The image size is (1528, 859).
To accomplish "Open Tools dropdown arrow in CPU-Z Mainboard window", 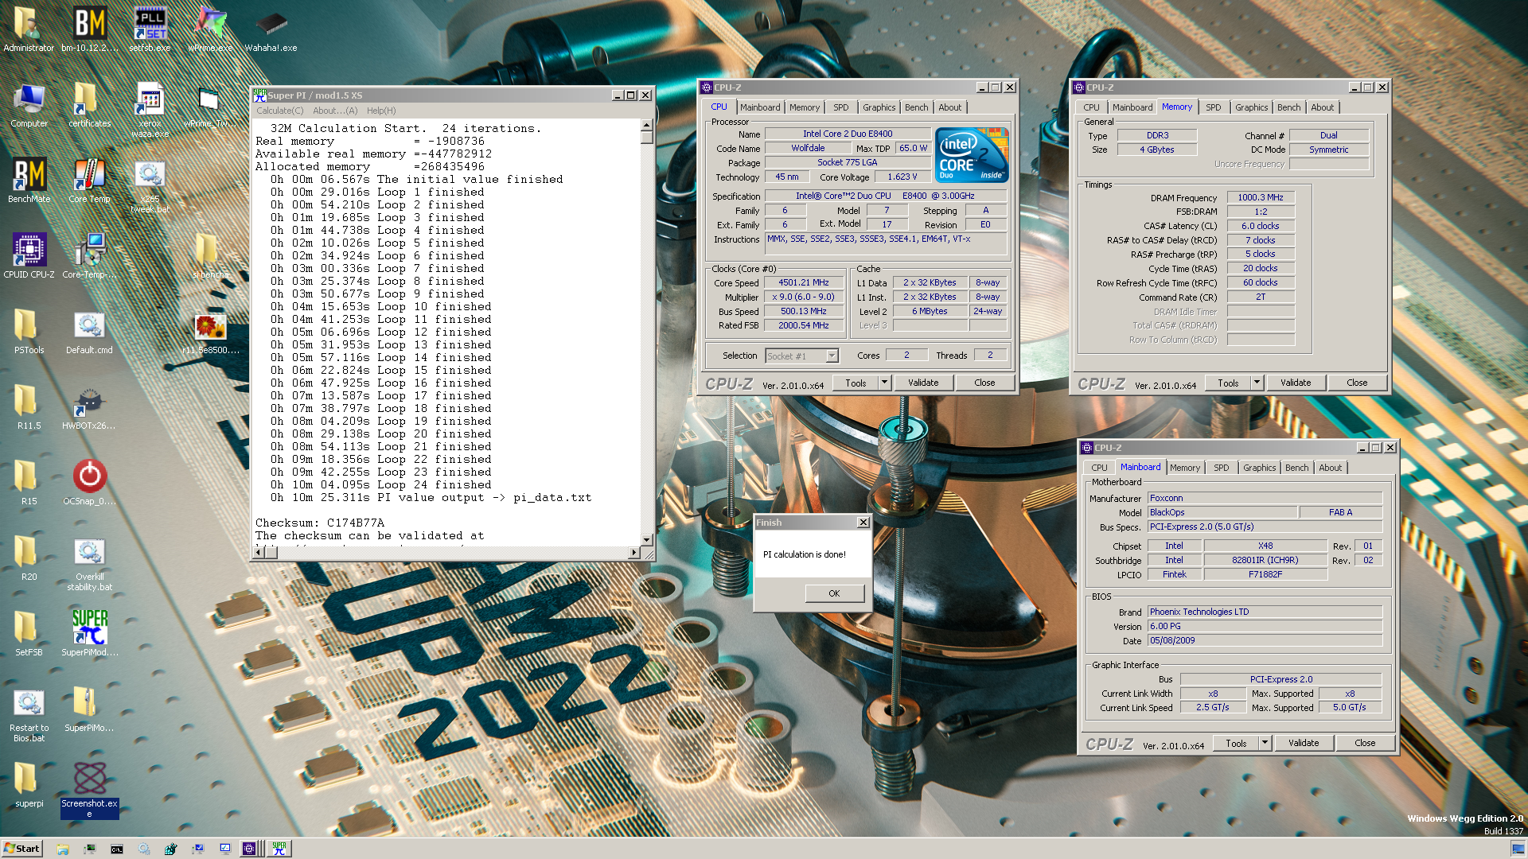I will pyautogui.click(x=1265, y=743).
